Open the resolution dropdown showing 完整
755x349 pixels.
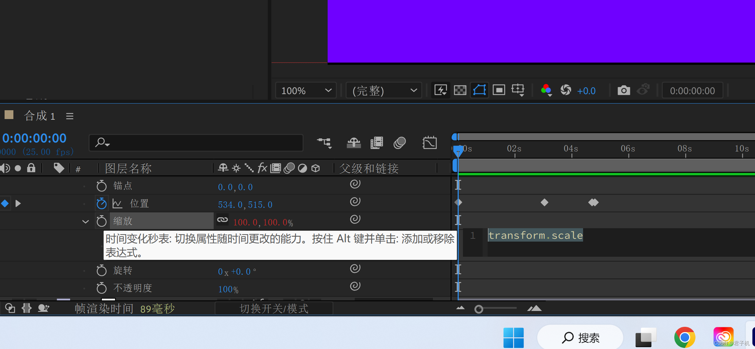tap(384, 91)
